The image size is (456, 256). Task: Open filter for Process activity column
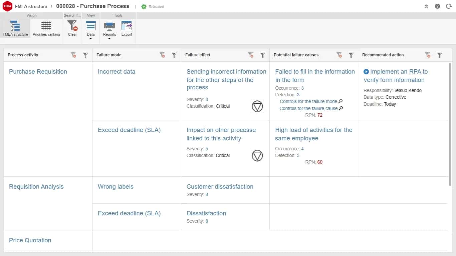point(85,55)
